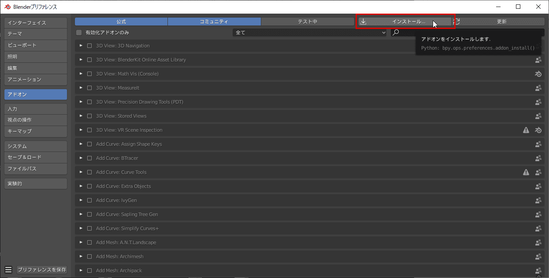This screenshot has height=278, width=549.
Task: Enable the MeasureIt add-on checkbox
Action: [89, 88]
